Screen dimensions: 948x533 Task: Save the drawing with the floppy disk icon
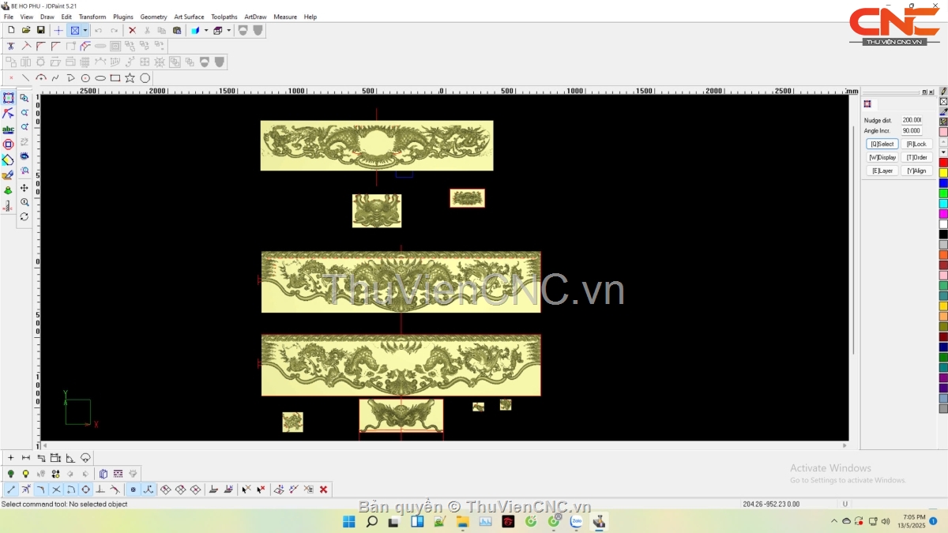tap(41, 30)
